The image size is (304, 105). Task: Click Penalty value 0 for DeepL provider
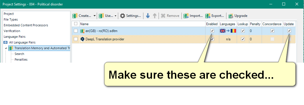click(251, 39)
